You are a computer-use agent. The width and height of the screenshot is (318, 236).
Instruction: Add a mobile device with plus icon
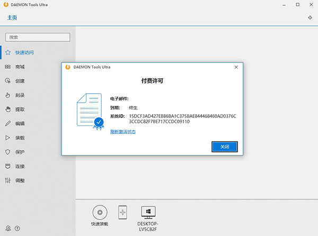click(x=122, y=212)
